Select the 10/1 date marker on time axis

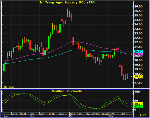click(x=72, y=114)
